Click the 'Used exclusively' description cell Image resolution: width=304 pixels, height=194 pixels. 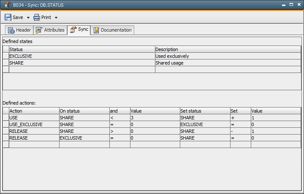click(x=228, y=56)
